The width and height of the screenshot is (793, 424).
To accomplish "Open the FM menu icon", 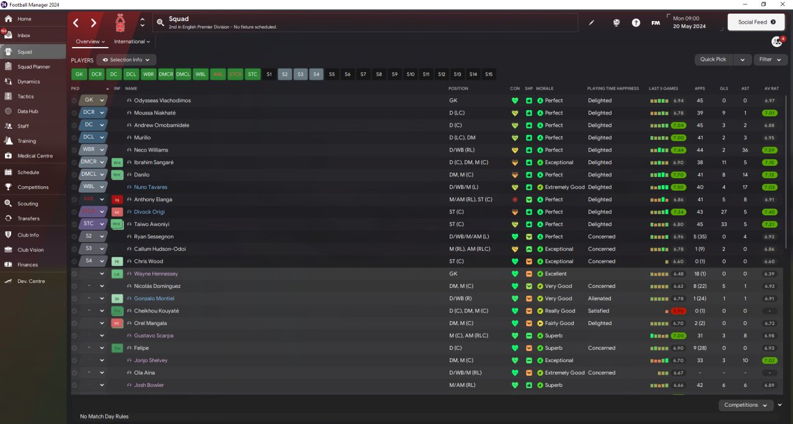I will [x=655, y=23].
